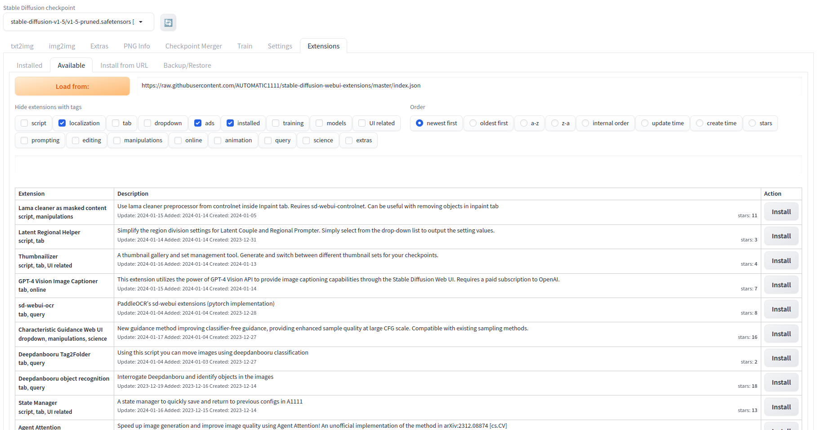Uncheck the localization tag checkbox

pyautogui.click(x=62, y=123)
